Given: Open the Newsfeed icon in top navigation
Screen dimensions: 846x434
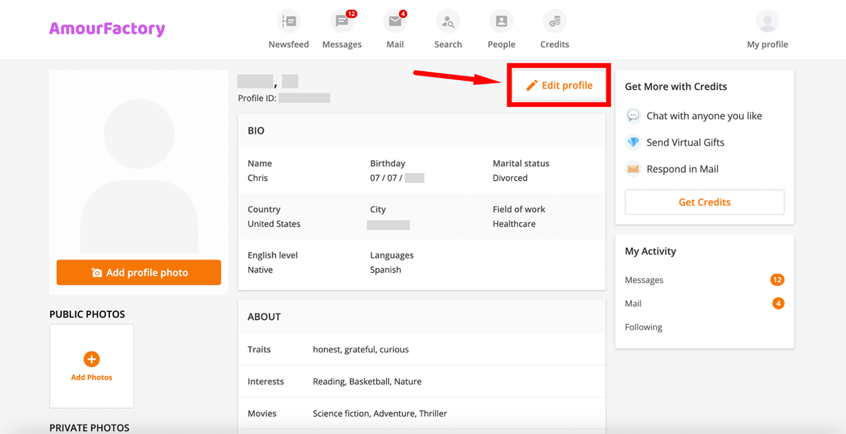Looking at the screenshot, I should [x=288, y=22].
